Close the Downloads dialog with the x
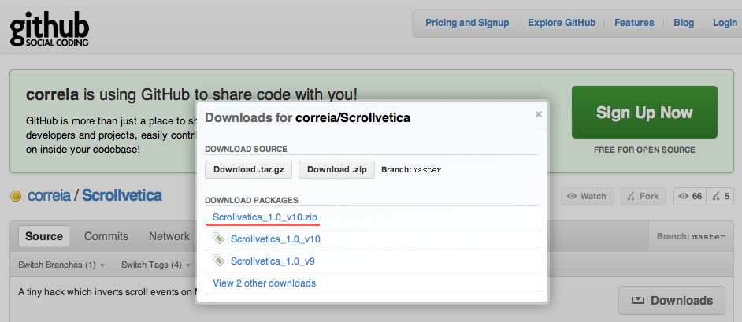The width and height of the screenshot is (742, 322). [538, 114]
